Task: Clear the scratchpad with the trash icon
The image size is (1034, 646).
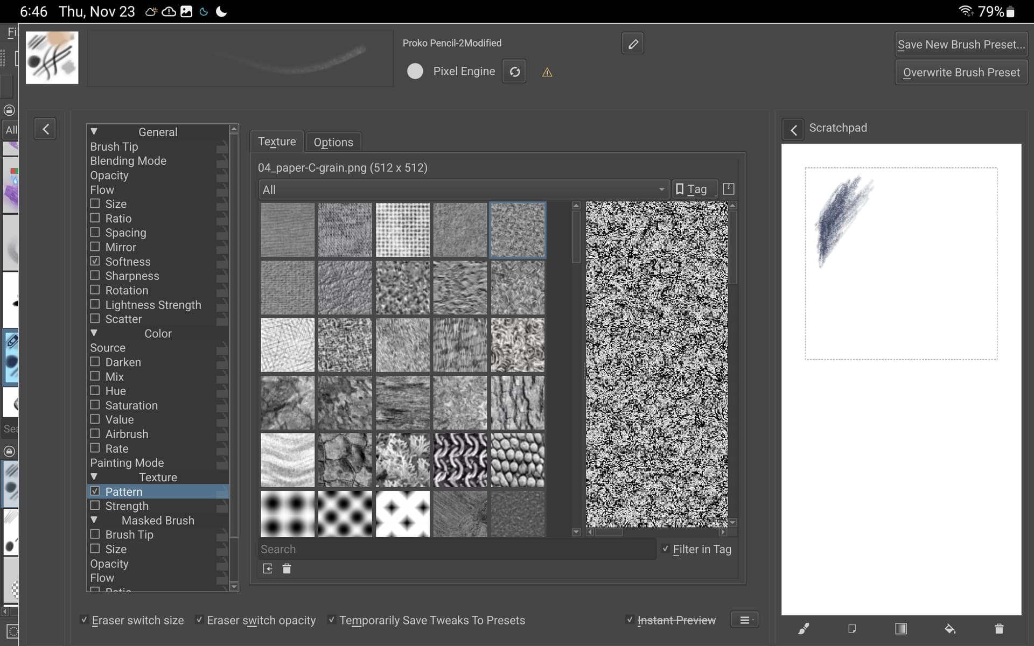Action: [999, 629]
